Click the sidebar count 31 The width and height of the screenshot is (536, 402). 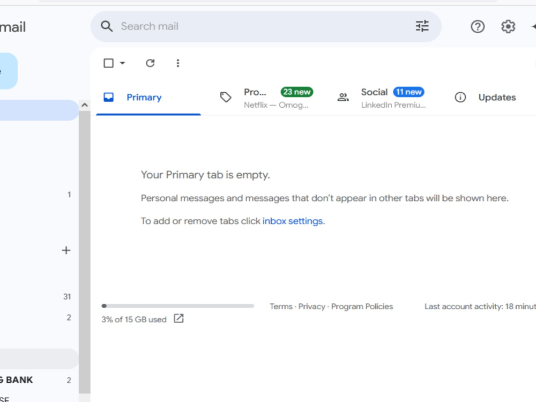pyautogui.click(x=67, y=297)
